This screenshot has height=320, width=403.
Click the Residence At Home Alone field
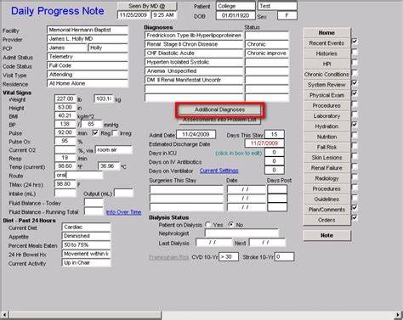pos(88,83)
